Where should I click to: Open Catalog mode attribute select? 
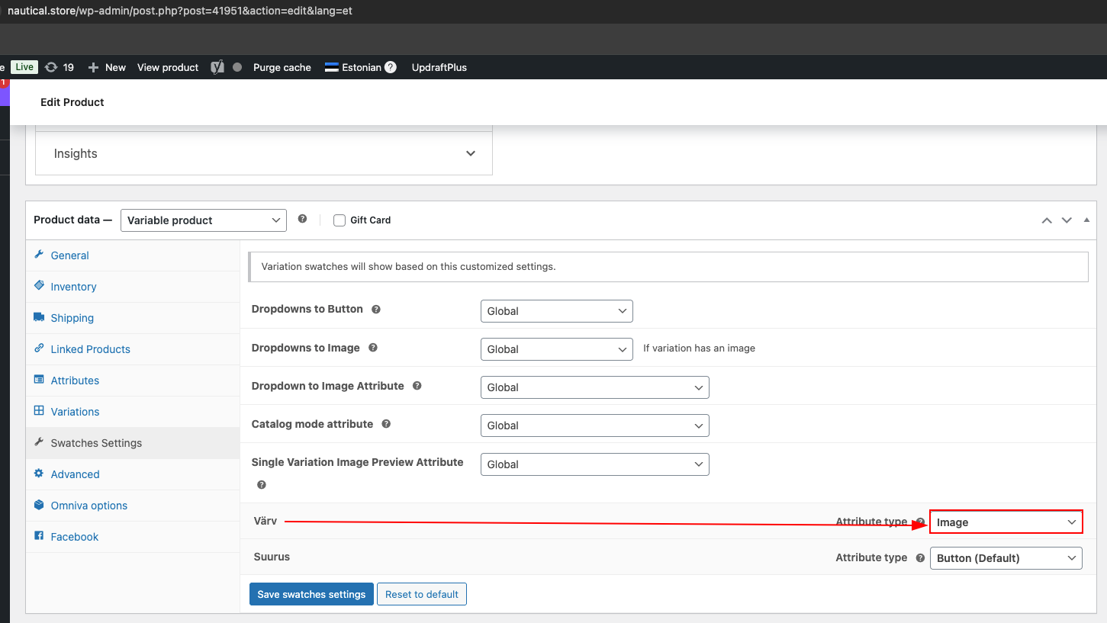point(595,426)
